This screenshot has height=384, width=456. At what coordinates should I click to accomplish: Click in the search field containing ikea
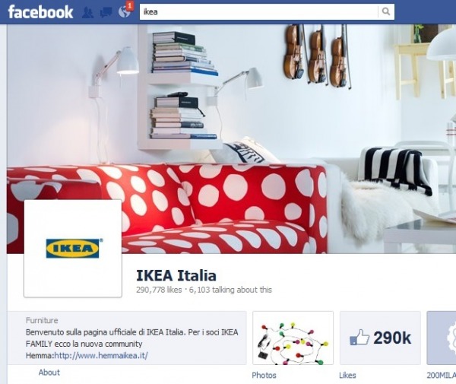point(259,11)
